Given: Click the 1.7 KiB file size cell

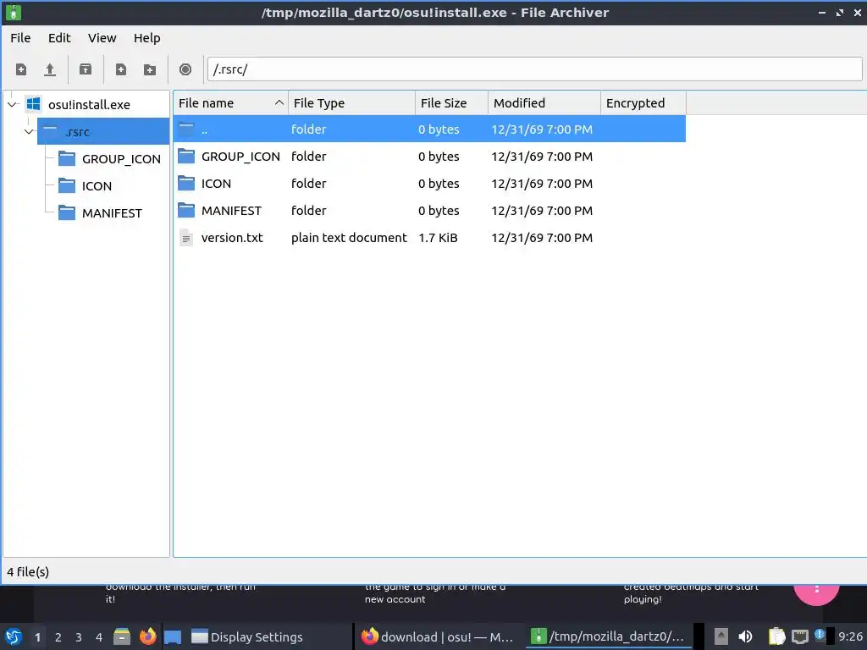Looking at the screenshot, I should point(438,238).
